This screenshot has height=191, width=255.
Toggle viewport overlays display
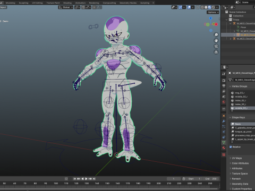189,7
